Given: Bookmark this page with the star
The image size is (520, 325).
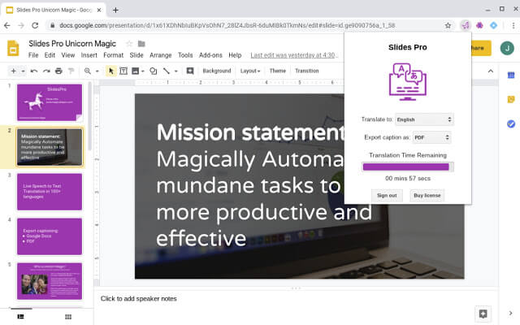Looking at the screenshot, I should (x=448, y=25).
